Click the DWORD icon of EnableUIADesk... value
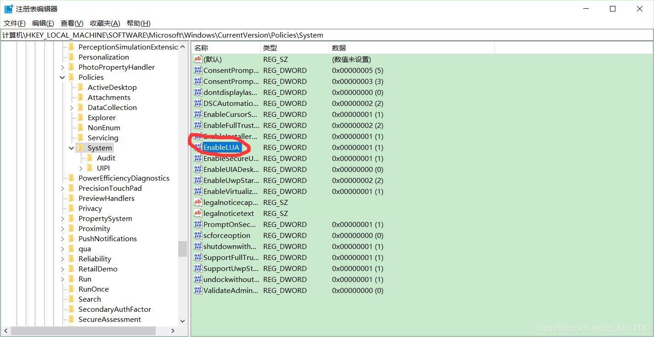 click(x=198, y=169)
